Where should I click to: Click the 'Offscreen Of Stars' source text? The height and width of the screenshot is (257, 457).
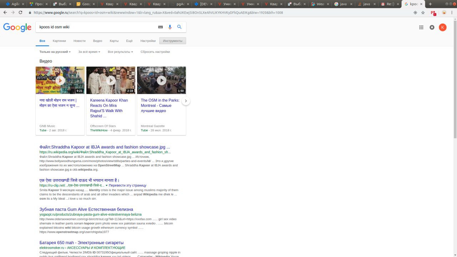[x=103, y=126]
